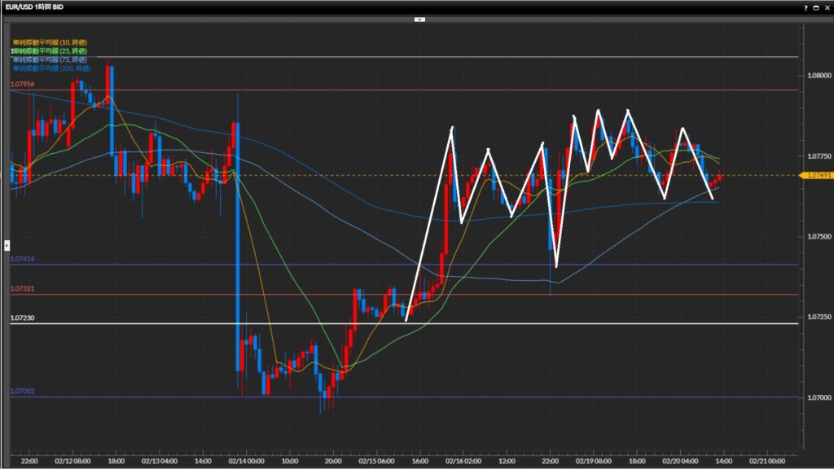Click the help question mark icon

coord(806,7)
